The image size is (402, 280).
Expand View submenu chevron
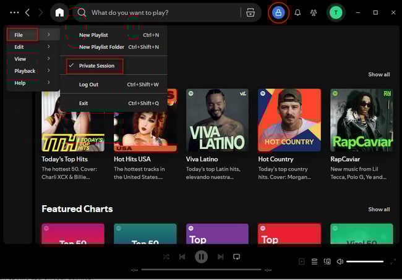point(49,58)
